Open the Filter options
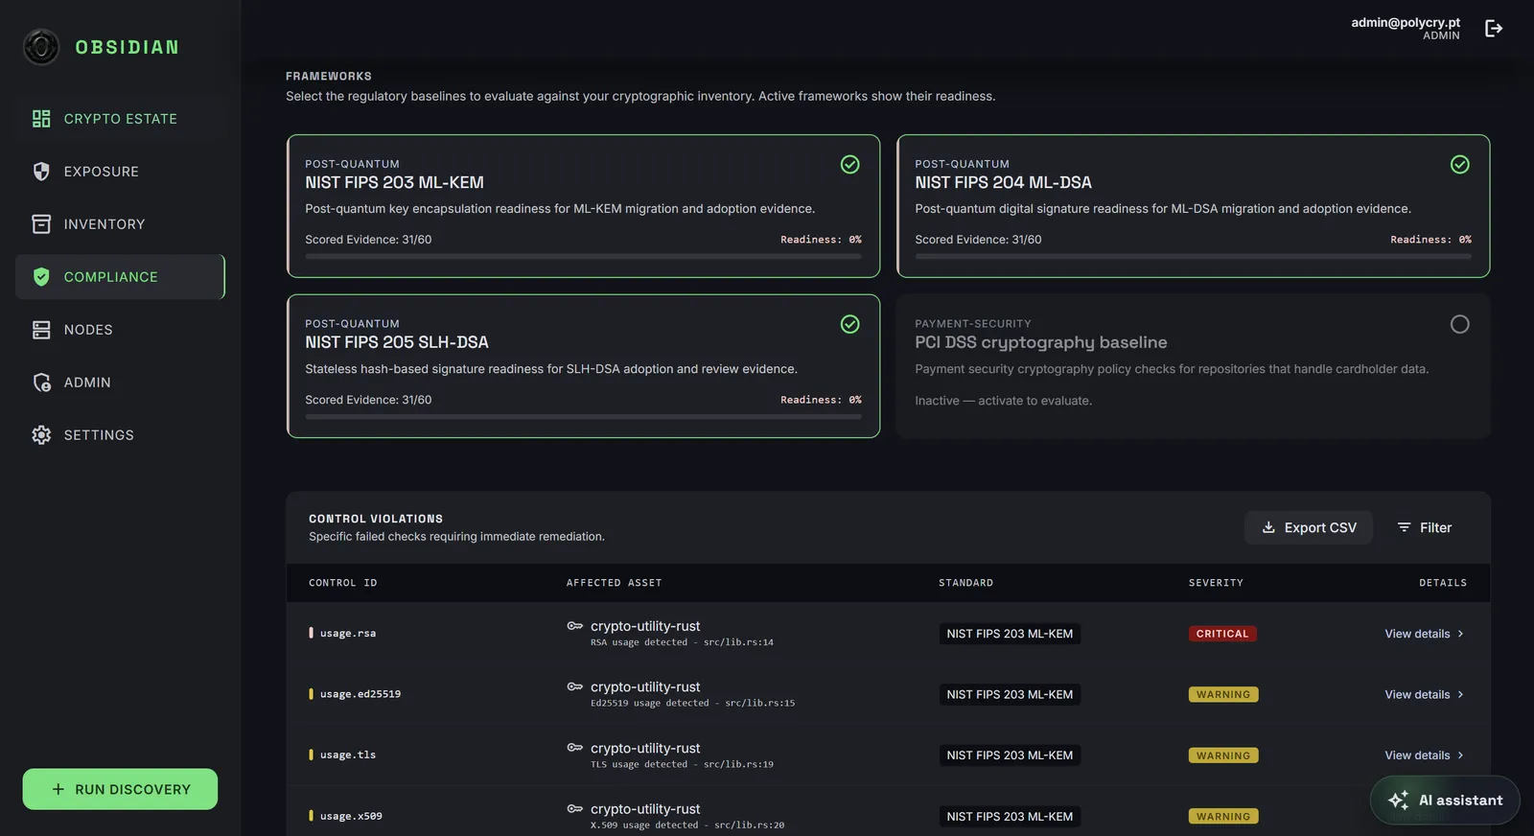The height and width of the screenshot is (836, 1534). [1424, 527]
